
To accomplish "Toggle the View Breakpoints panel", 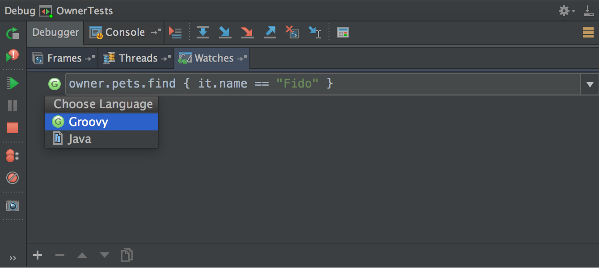I will [x=12, y=156].
